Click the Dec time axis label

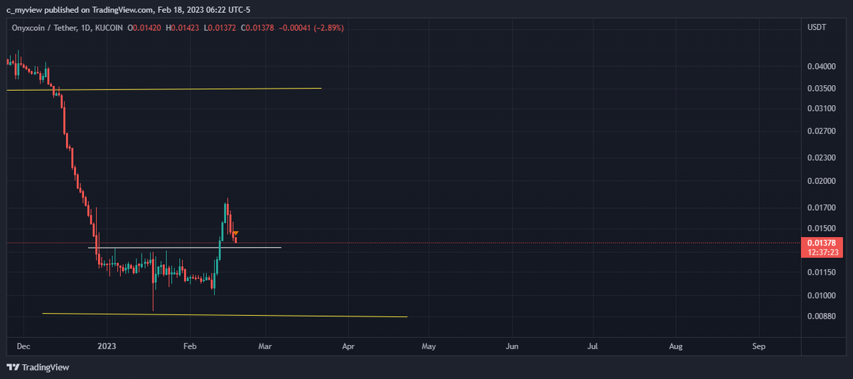click(x=23, y=346)
